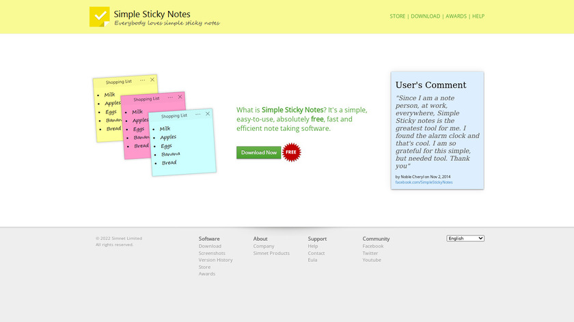
Task: Open the STORE menu item in the header
Action: (397, 16)
